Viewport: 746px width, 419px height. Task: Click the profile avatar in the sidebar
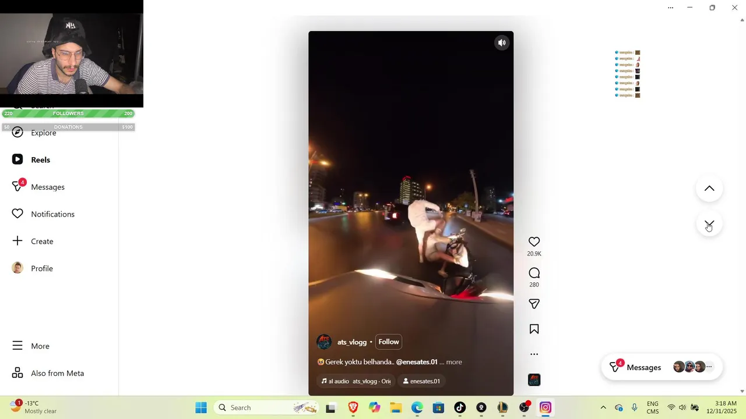click(x=17, y=268)
